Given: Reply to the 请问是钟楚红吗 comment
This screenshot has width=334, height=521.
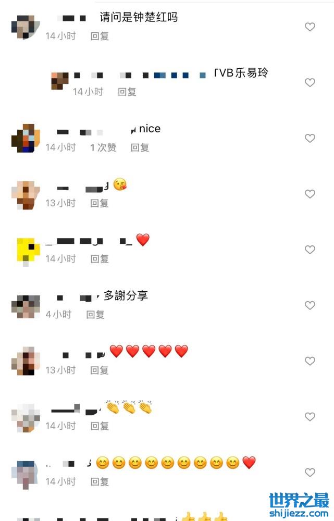Looking at the screenshot, I should [x=100, y=36].
